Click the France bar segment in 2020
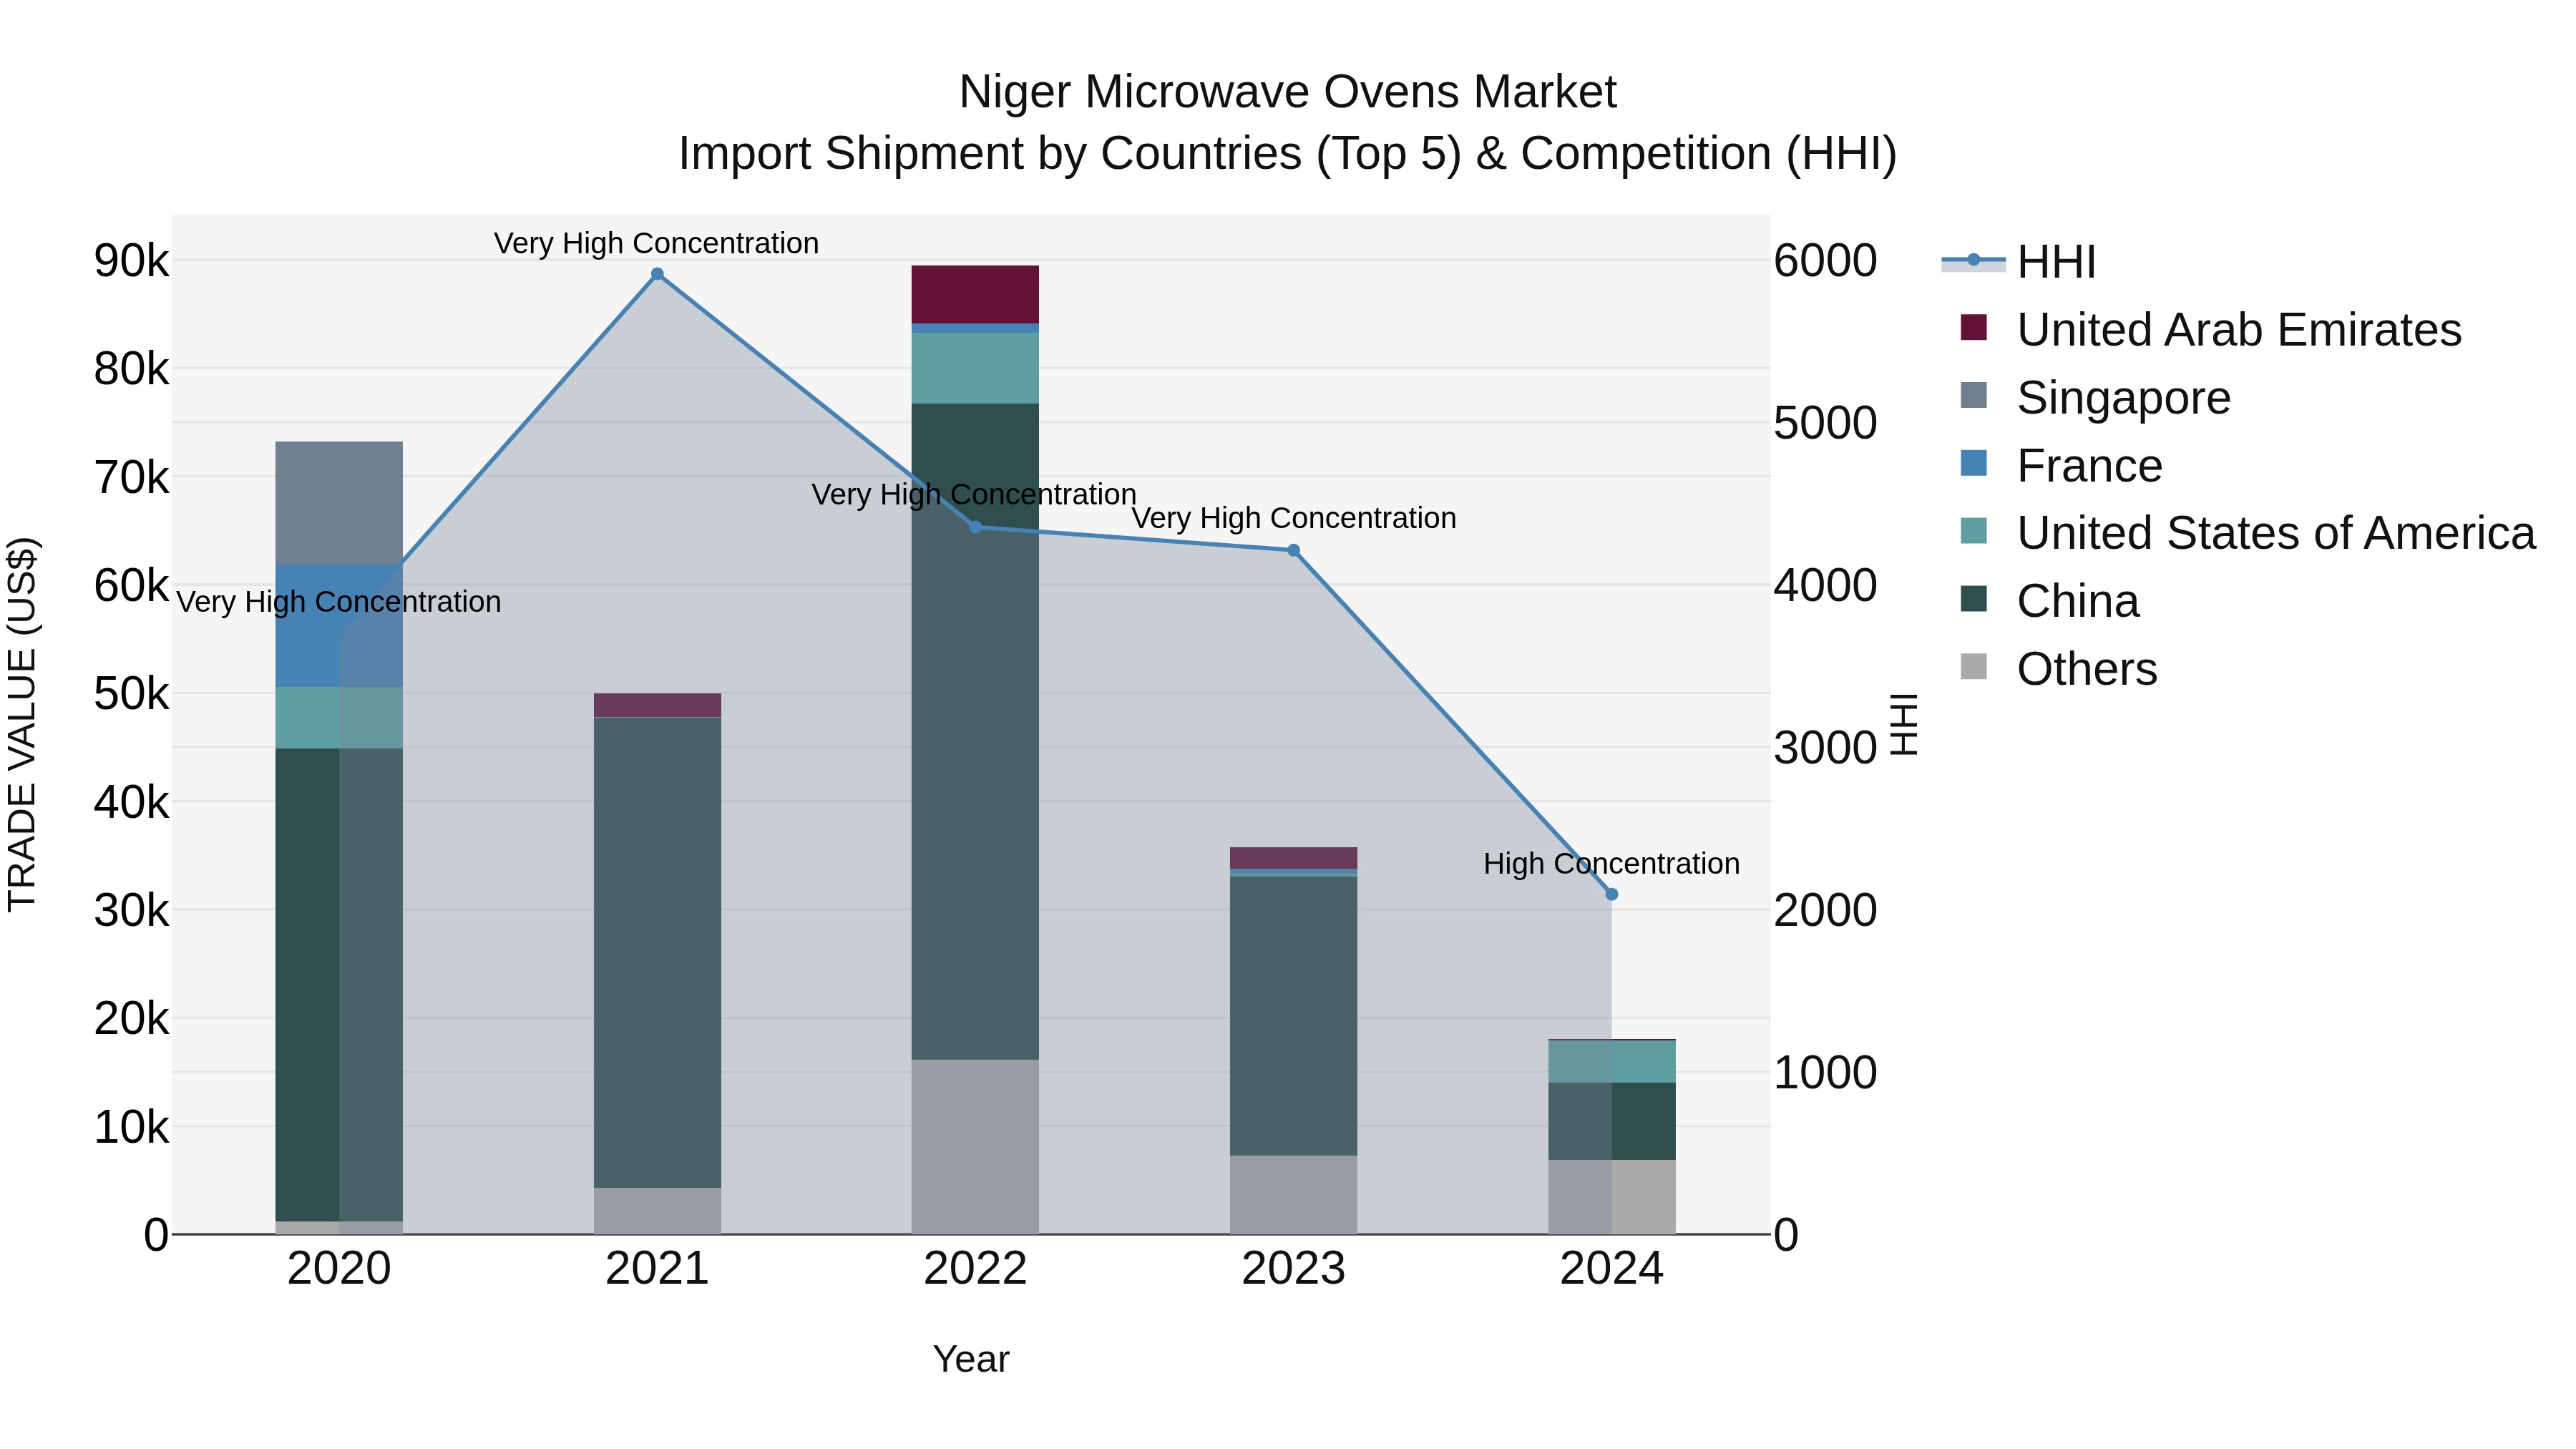 coord(339,626)
